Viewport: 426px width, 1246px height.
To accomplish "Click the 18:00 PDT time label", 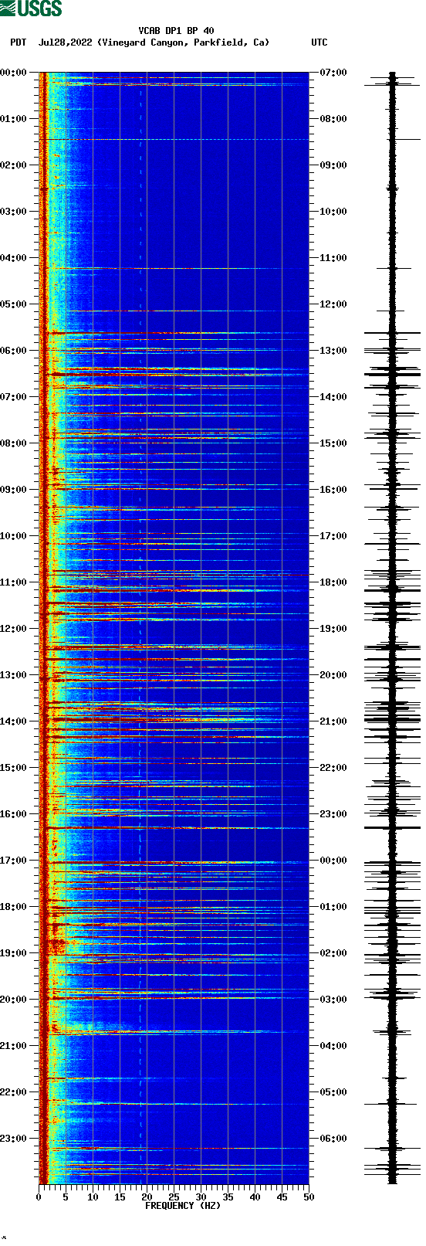I will tap(13, 907).
